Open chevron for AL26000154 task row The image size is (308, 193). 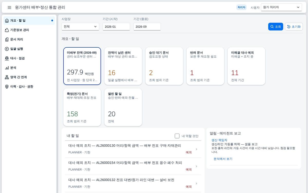coord(197,166)
